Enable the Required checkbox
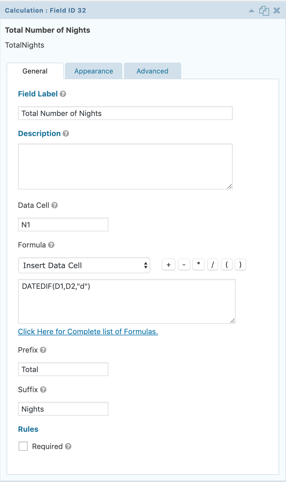The width and height of the screenshot is (286, 482). 23,446
